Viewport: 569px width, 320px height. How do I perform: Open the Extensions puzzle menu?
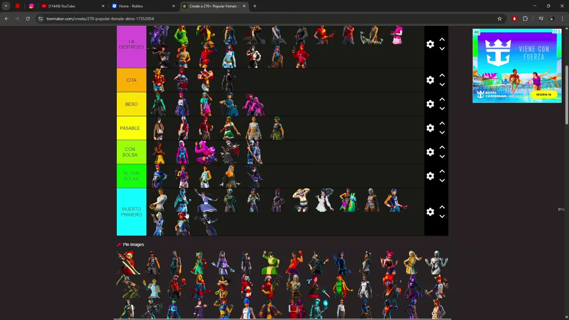click(x=525, y=19)
